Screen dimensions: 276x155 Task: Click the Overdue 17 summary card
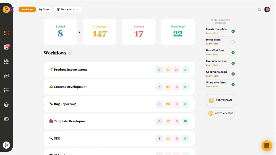coord(139,32)
